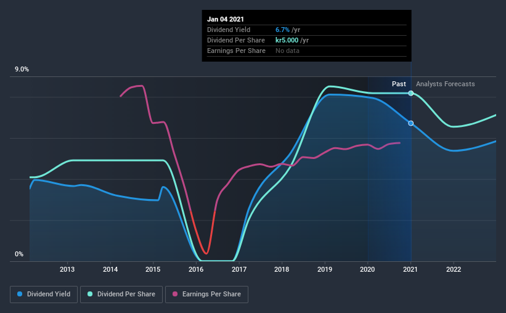
Task: Click the 2016 x-axis label
Action: (x=196, y=269)
